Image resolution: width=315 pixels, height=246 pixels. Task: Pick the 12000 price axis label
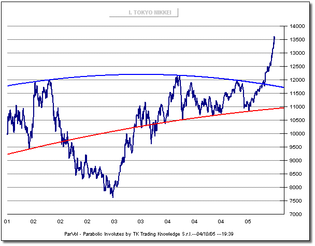pyautogui.click(x=297, y=80)
